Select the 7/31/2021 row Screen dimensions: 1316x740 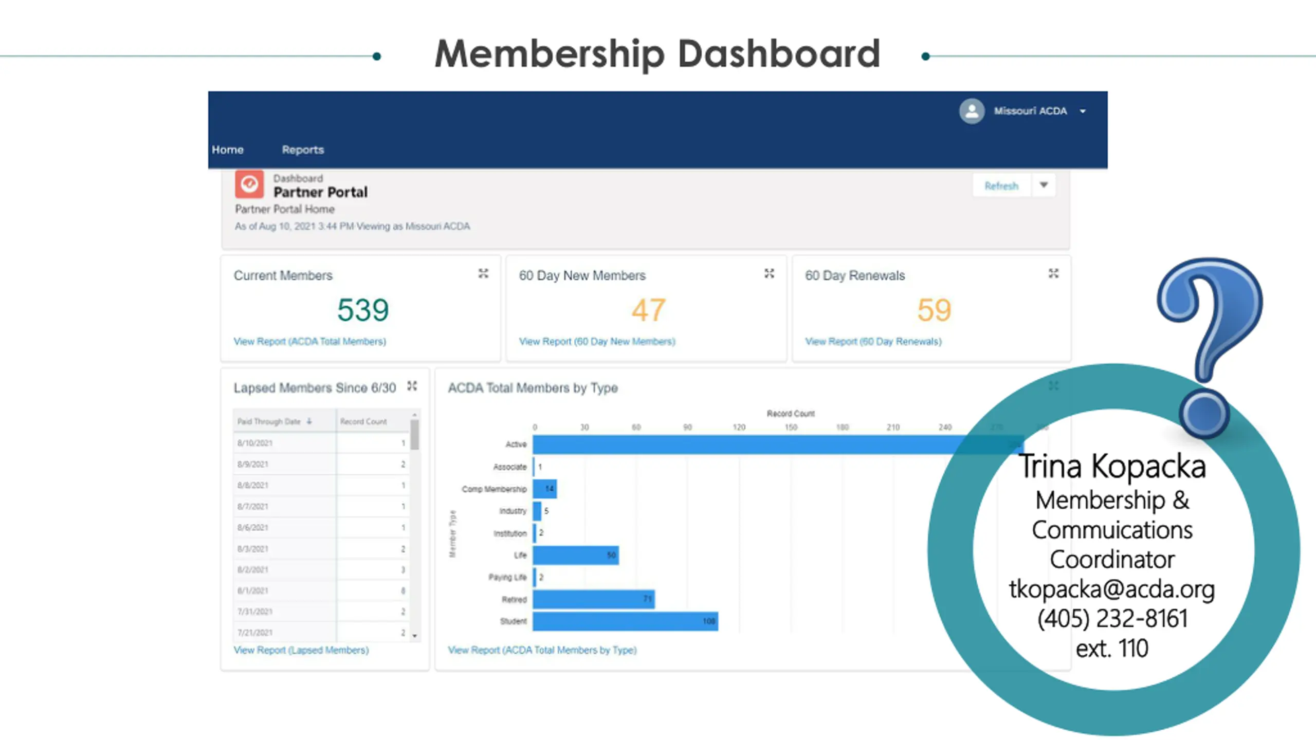(x=321, y=612)
